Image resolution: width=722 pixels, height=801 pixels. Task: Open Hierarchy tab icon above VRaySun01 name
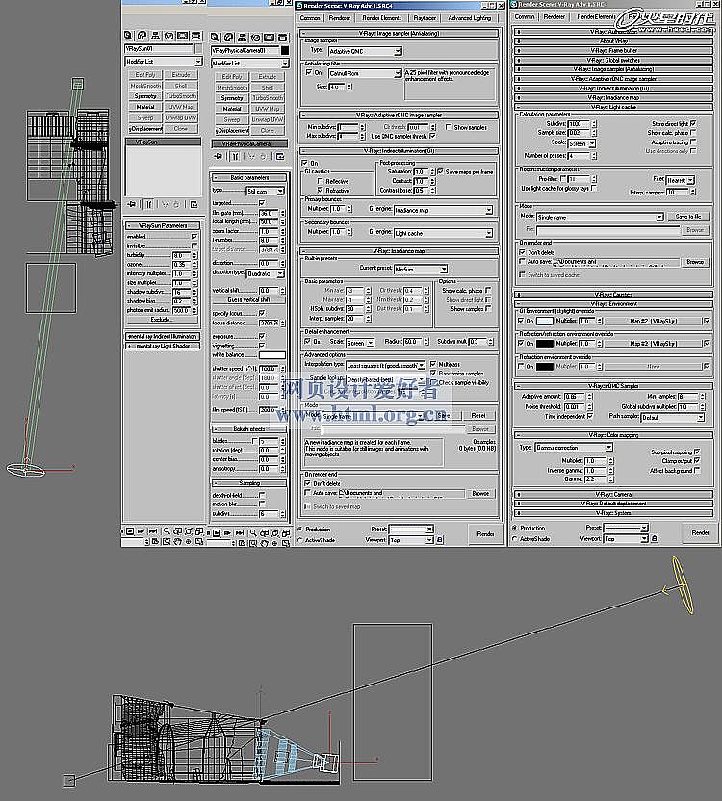tap(155, 36)
